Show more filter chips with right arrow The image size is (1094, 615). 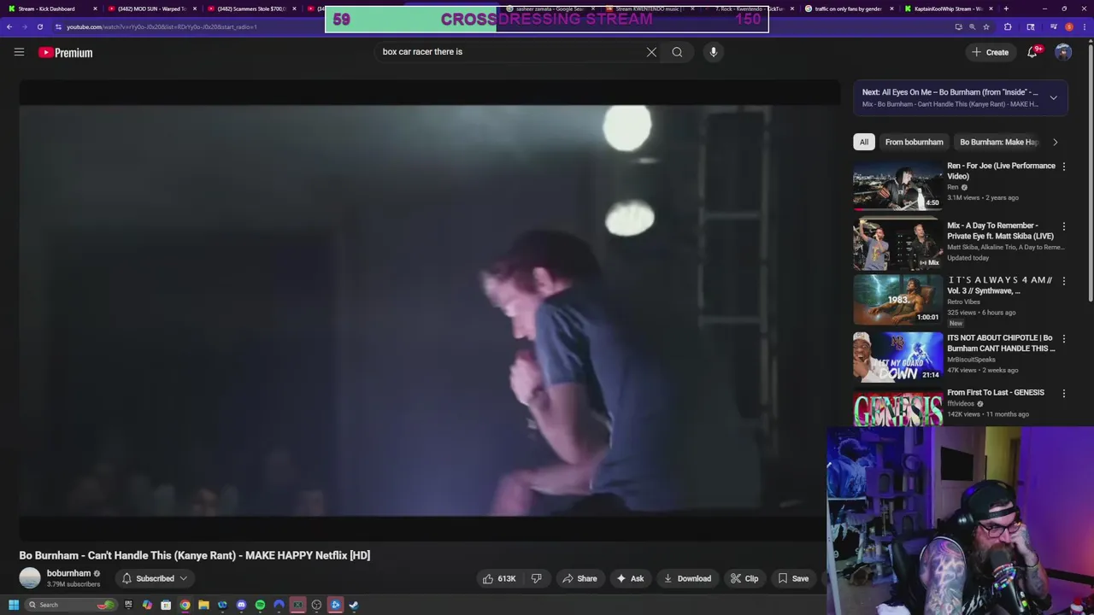[1055, 142]
